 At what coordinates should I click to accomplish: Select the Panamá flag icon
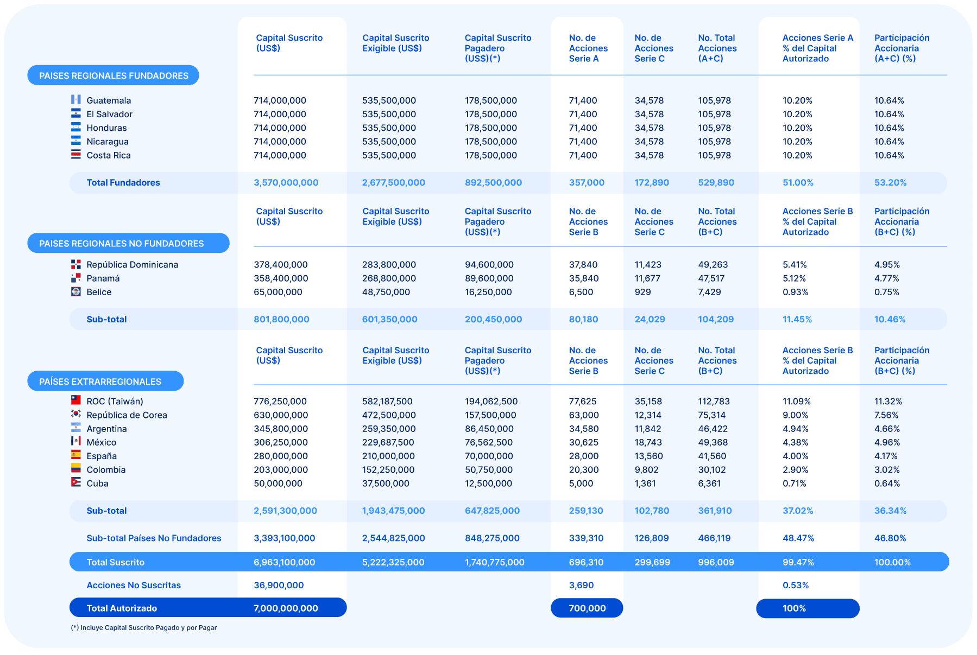(x=76, y=278)
